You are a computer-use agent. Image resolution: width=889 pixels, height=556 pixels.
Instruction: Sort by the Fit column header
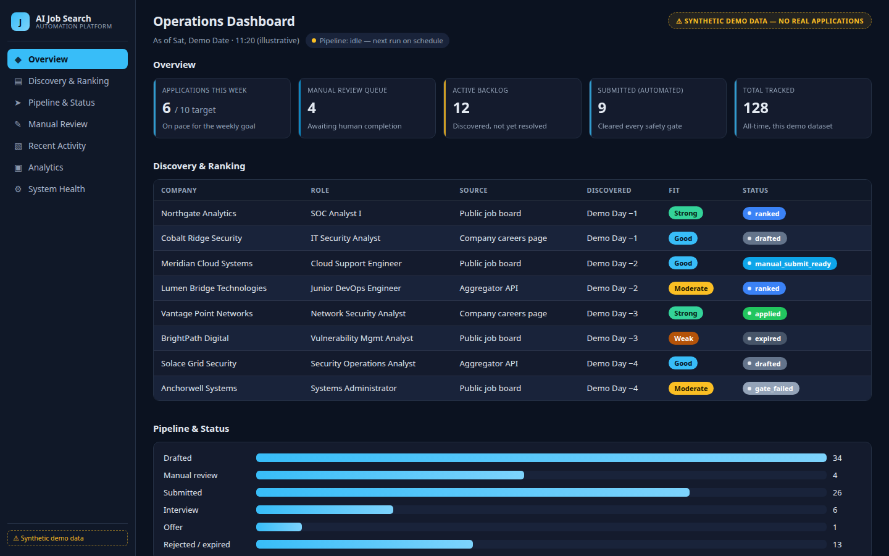coord(674,190)
